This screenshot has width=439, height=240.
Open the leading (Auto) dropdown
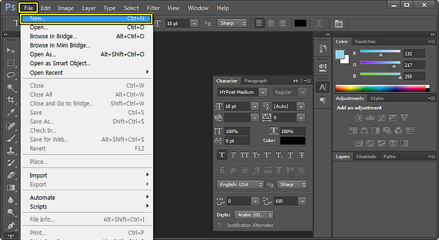point(301,106)
